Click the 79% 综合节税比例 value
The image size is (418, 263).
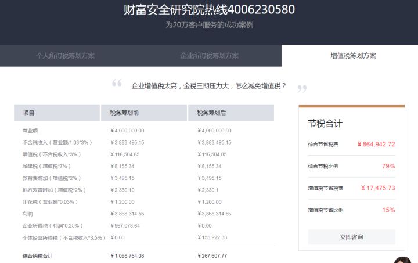pyautogui.click(x=388, y=166)
